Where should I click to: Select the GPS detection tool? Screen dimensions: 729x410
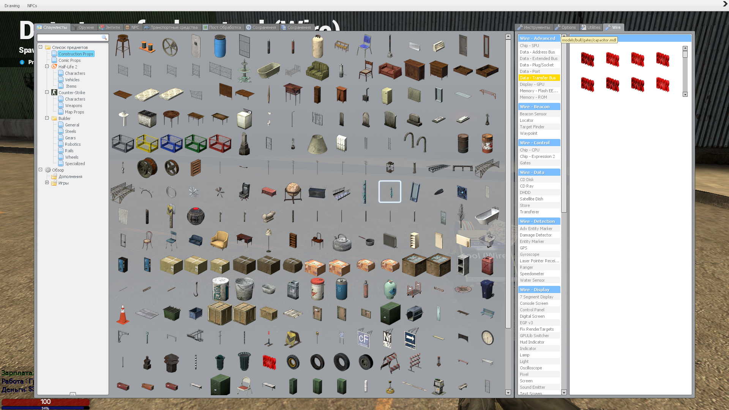539,248
